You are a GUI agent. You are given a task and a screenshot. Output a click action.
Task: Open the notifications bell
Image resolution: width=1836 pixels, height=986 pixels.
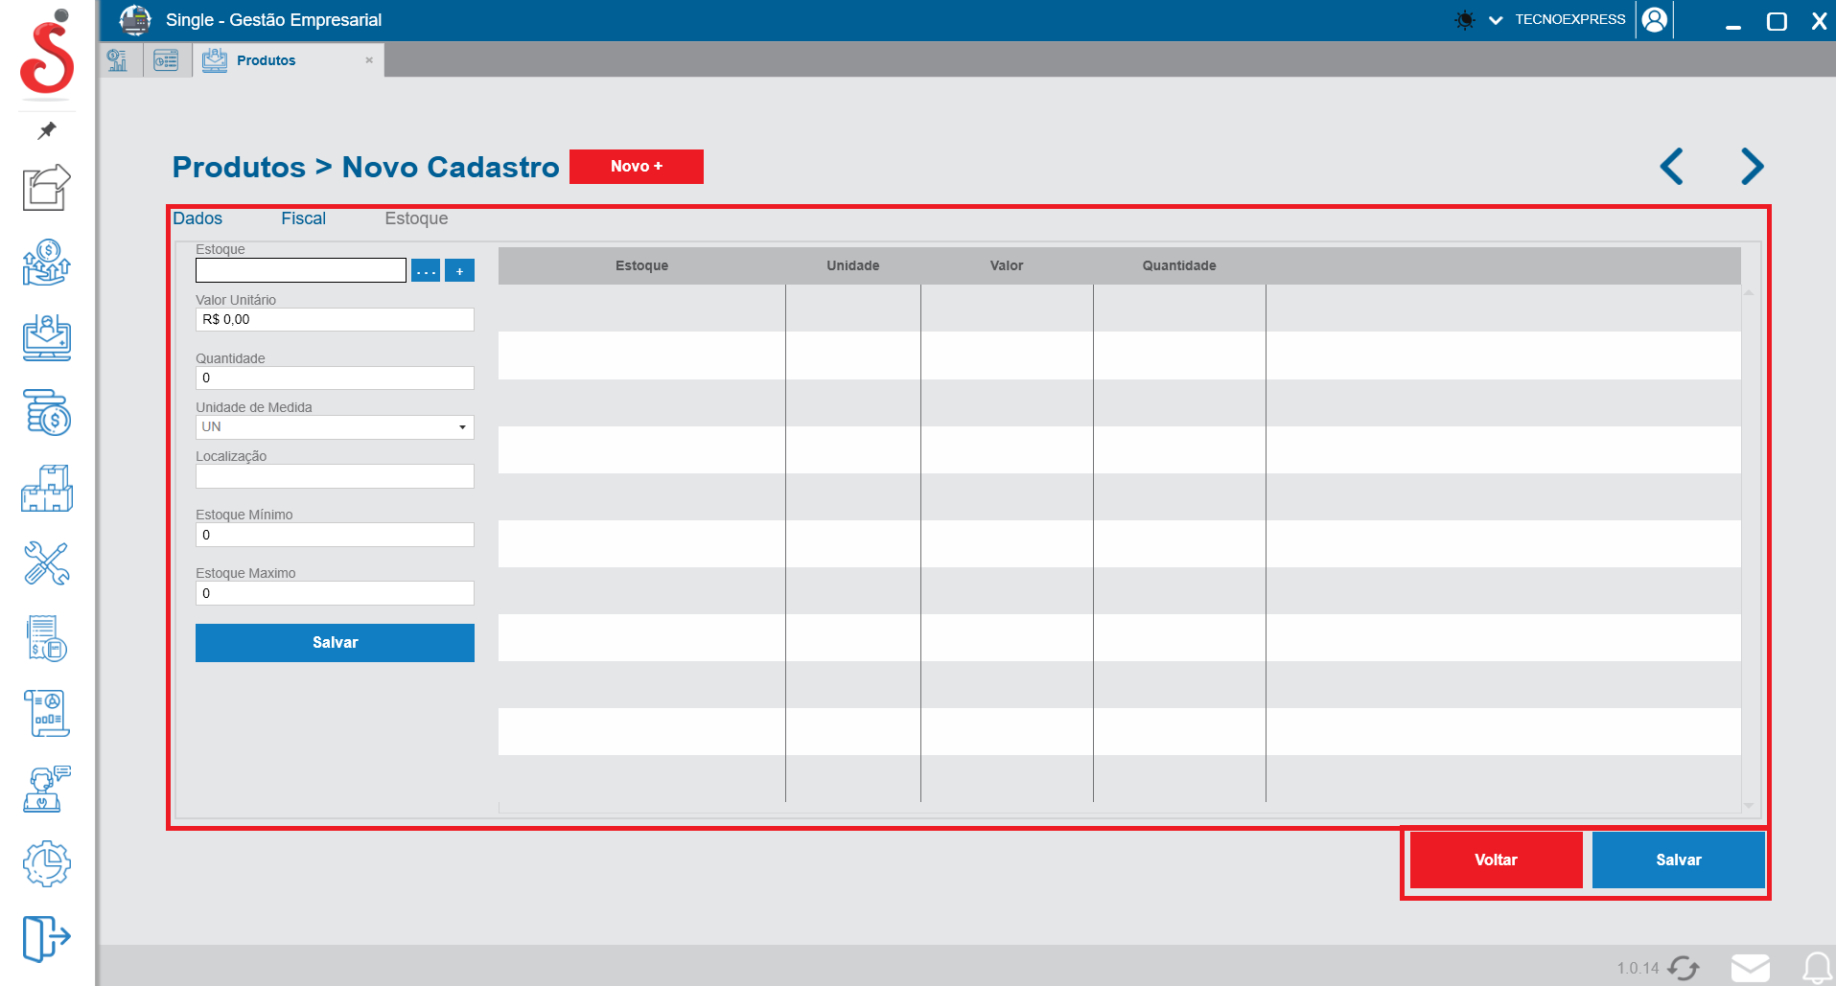coord(1819,968)
